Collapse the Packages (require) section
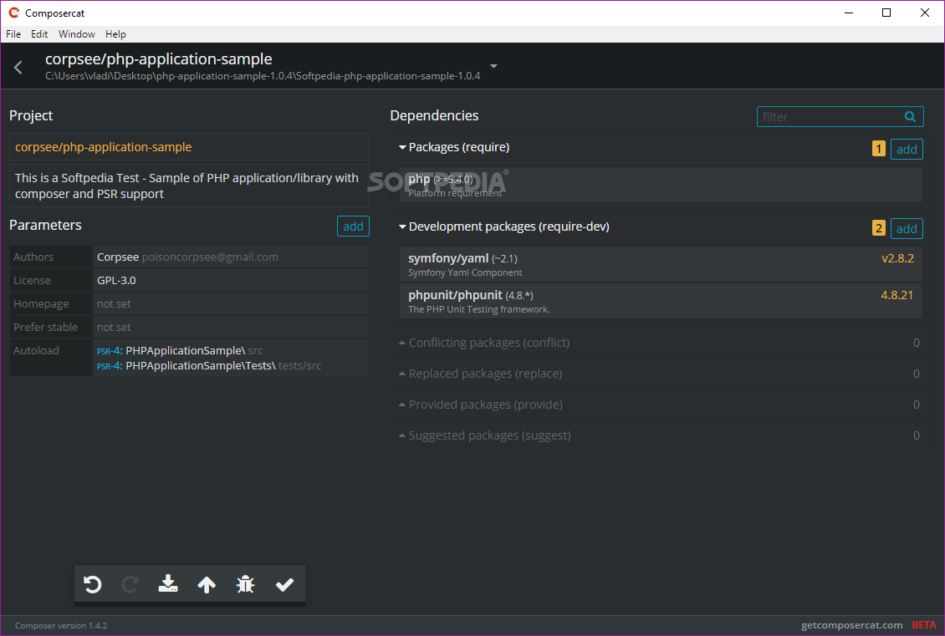Screen dimensions: 945x636 click(x=402, y=148)
